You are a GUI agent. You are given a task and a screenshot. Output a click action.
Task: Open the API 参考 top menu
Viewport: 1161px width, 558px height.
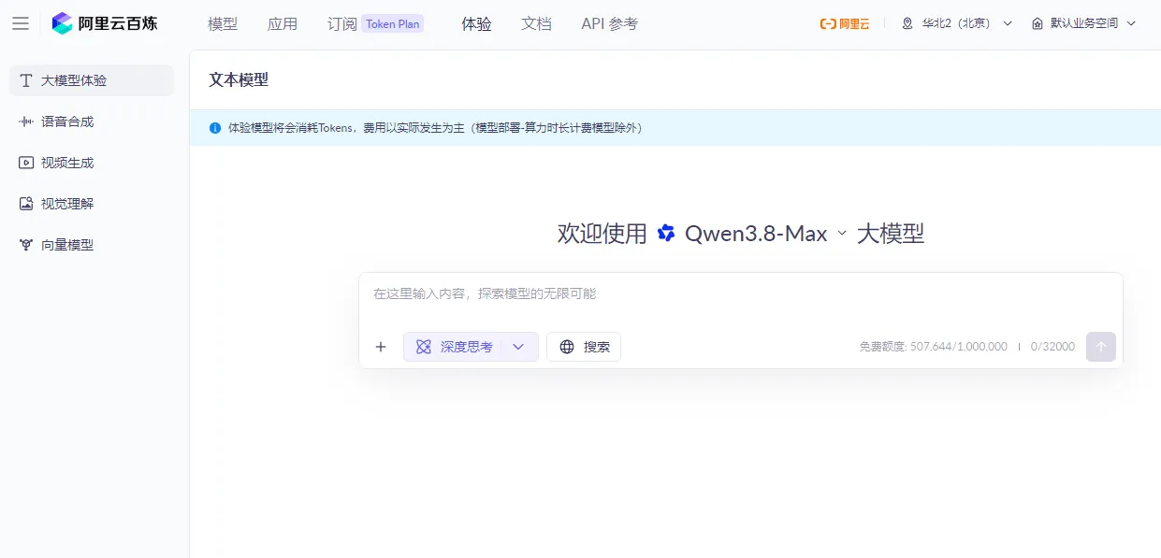pos(609,24)
